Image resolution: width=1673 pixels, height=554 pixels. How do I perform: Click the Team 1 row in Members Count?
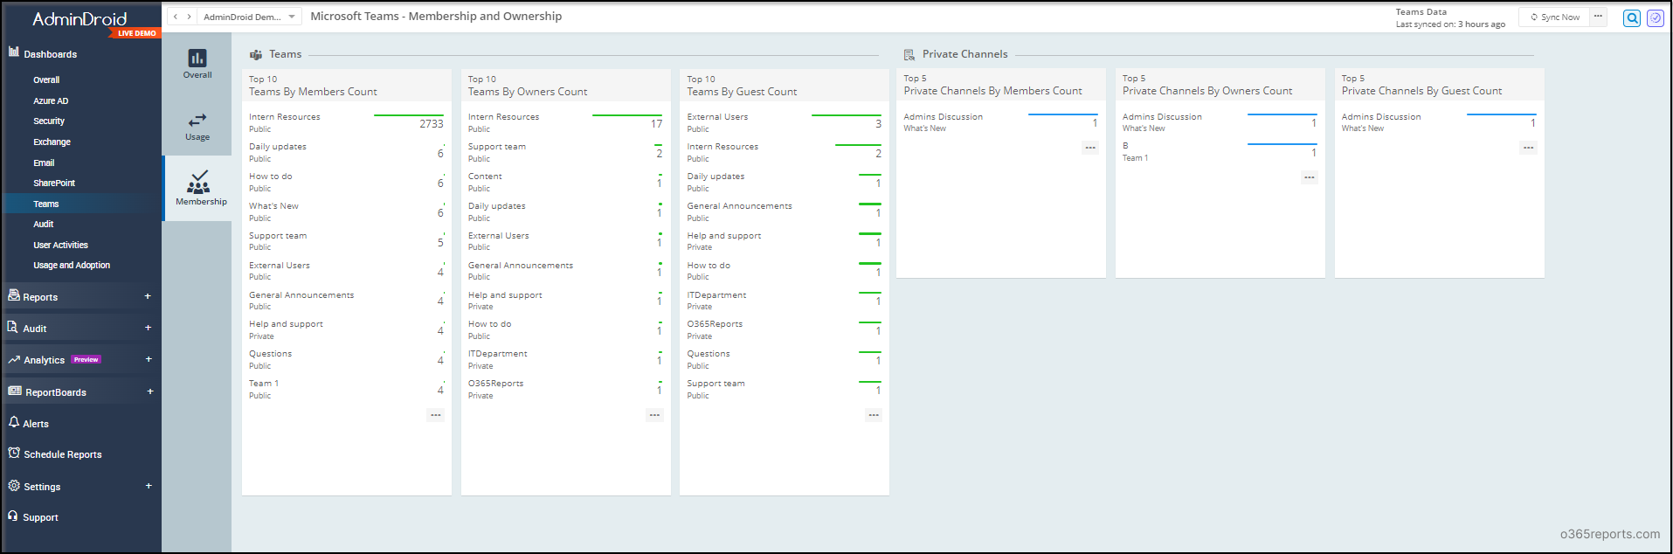click(x=347, y=389)
